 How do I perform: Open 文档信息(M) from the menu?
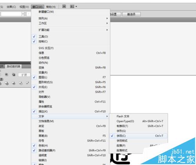click(x=71, y=121)
